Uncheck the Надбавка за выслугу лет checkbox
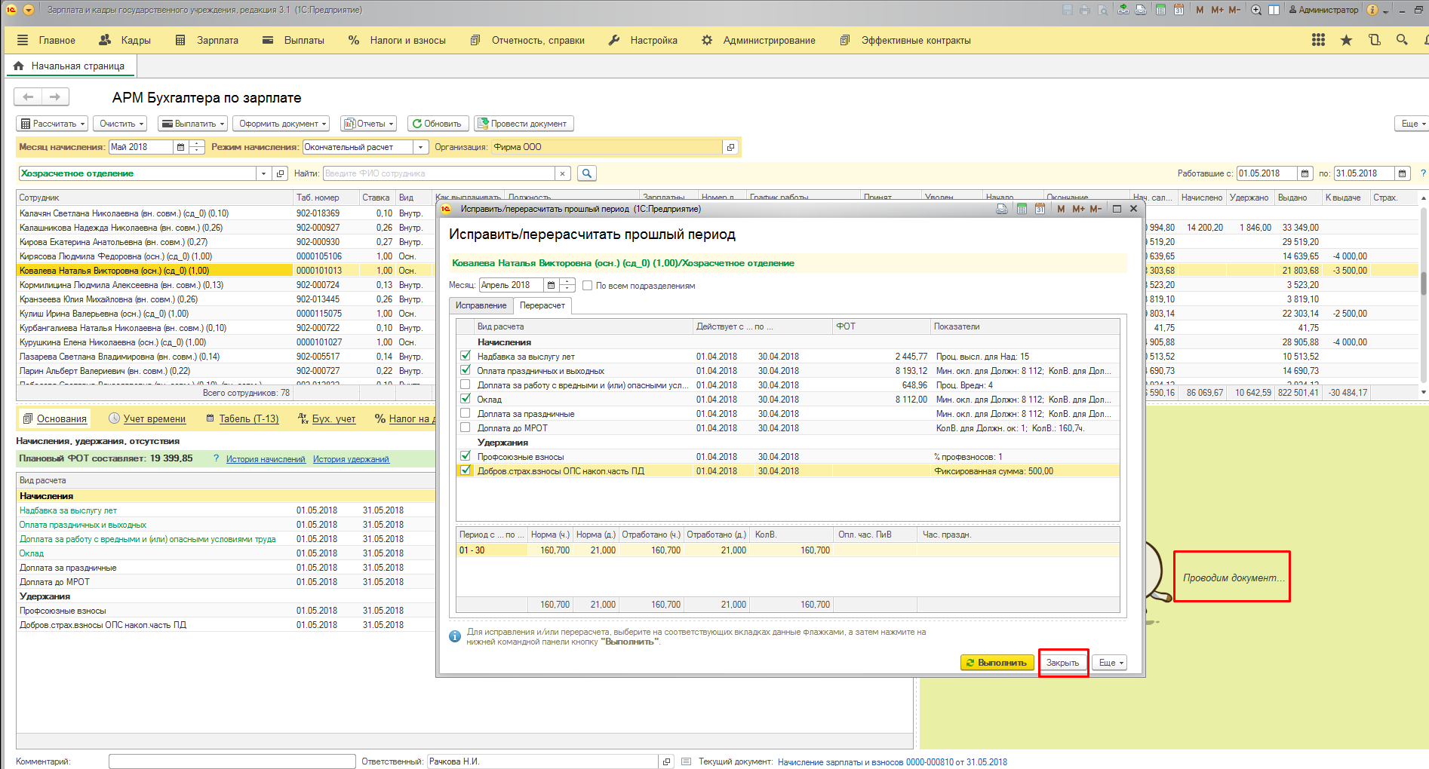1429x769 pixels. click(466, 356)
